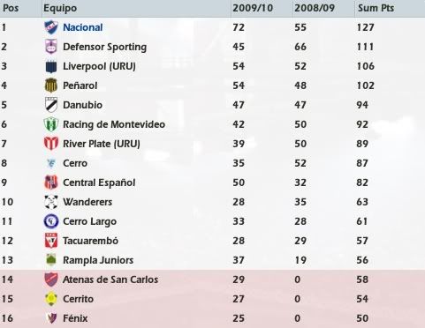
Task: Click the Racing de Montevideo crest
Action: [51, 124]
